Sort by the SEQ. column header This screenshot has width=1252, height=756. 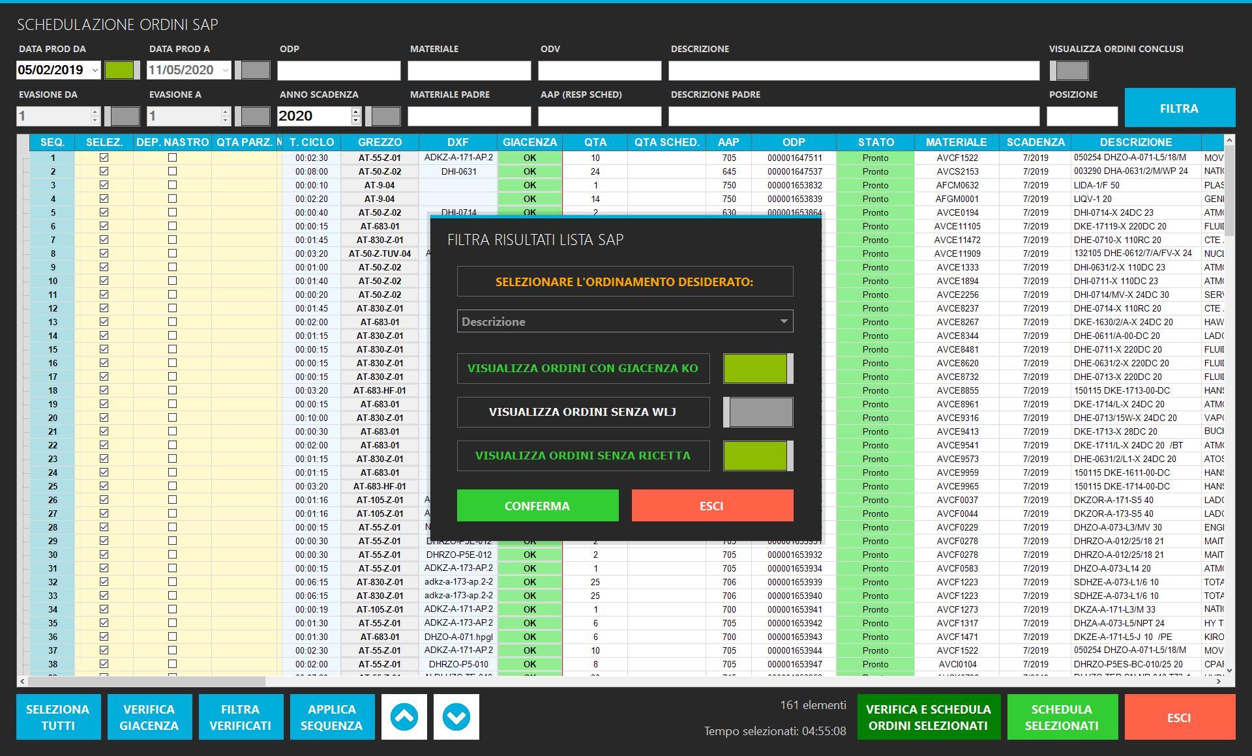pyautogui.click(x=52, y=142)
